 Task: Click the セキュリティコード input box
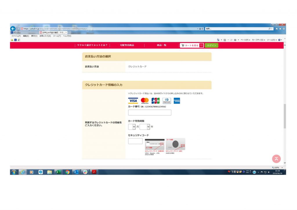(x=135, y=141)
